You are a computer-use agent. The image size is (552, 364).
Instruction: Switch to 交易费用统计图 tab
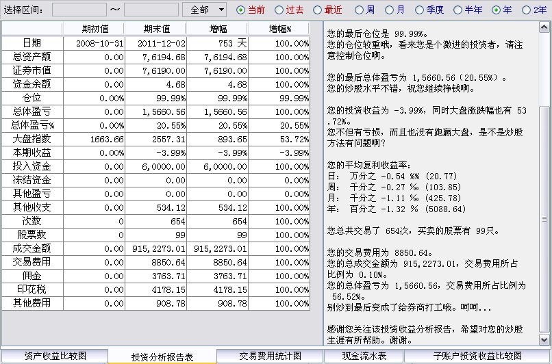coord(270,356)
